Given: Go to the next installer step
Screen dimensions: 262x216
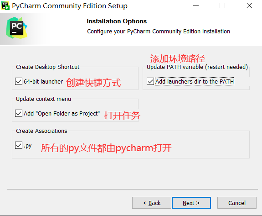Looking at the screenshot, I should 191,203.
